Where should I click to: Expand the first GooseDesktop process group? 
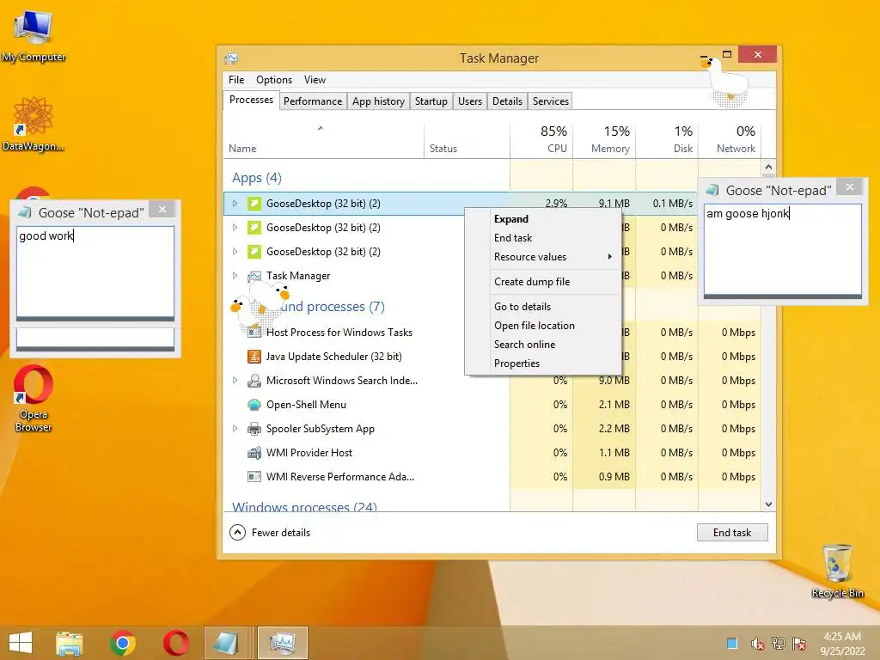[x=235, y=203]
